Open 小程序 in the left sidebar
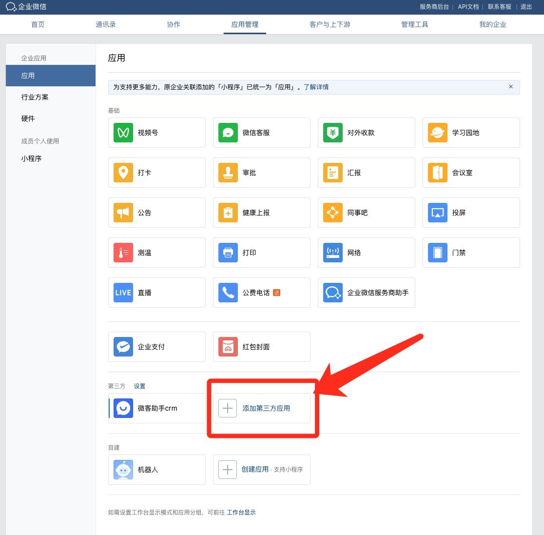This screenshot has height=535, width=544. [31, 159]
